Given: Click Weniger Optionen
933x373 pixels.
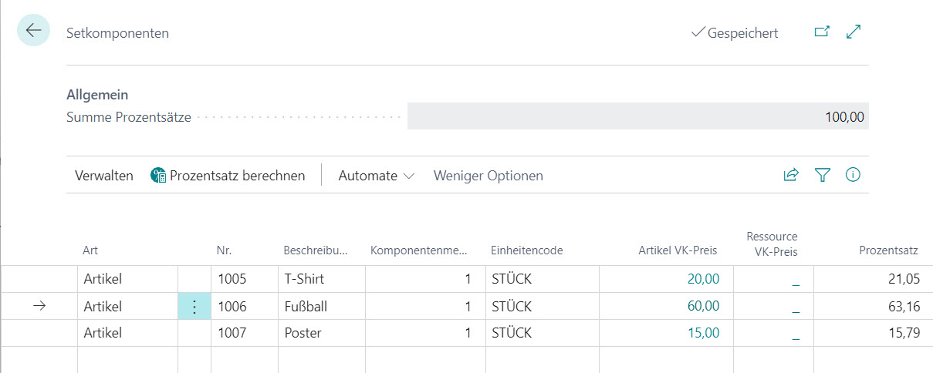Looking at the screenshot, I should point(488,176).
